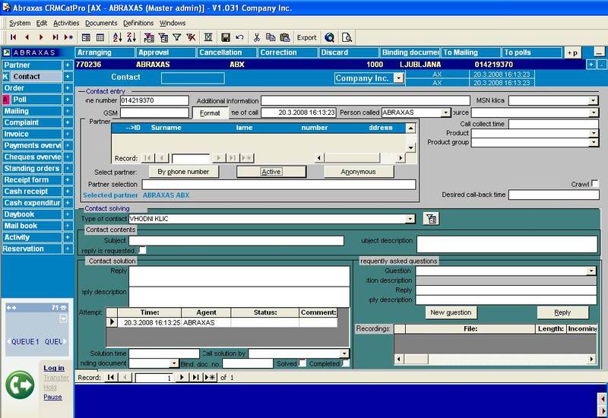Image resolution: width=608 pixels, height=418 pixels.
Task: Click sort descending Z-A icon
Action: (131, 37)
